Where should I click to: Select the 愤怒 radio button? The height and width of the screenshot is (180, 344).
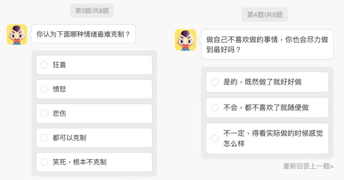pyautogui.click(x=44, y=89)
